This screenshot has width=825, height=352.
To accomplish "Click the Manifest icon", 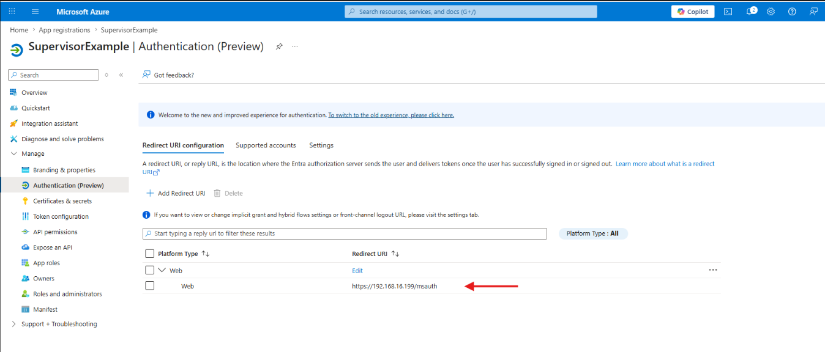I will [x=25, y=309].
